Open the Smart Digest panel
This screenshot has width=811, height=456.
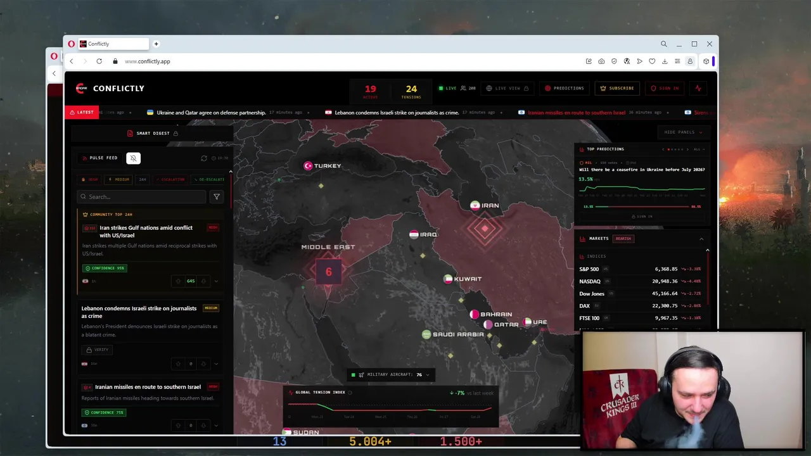click(x=152, y=134)
